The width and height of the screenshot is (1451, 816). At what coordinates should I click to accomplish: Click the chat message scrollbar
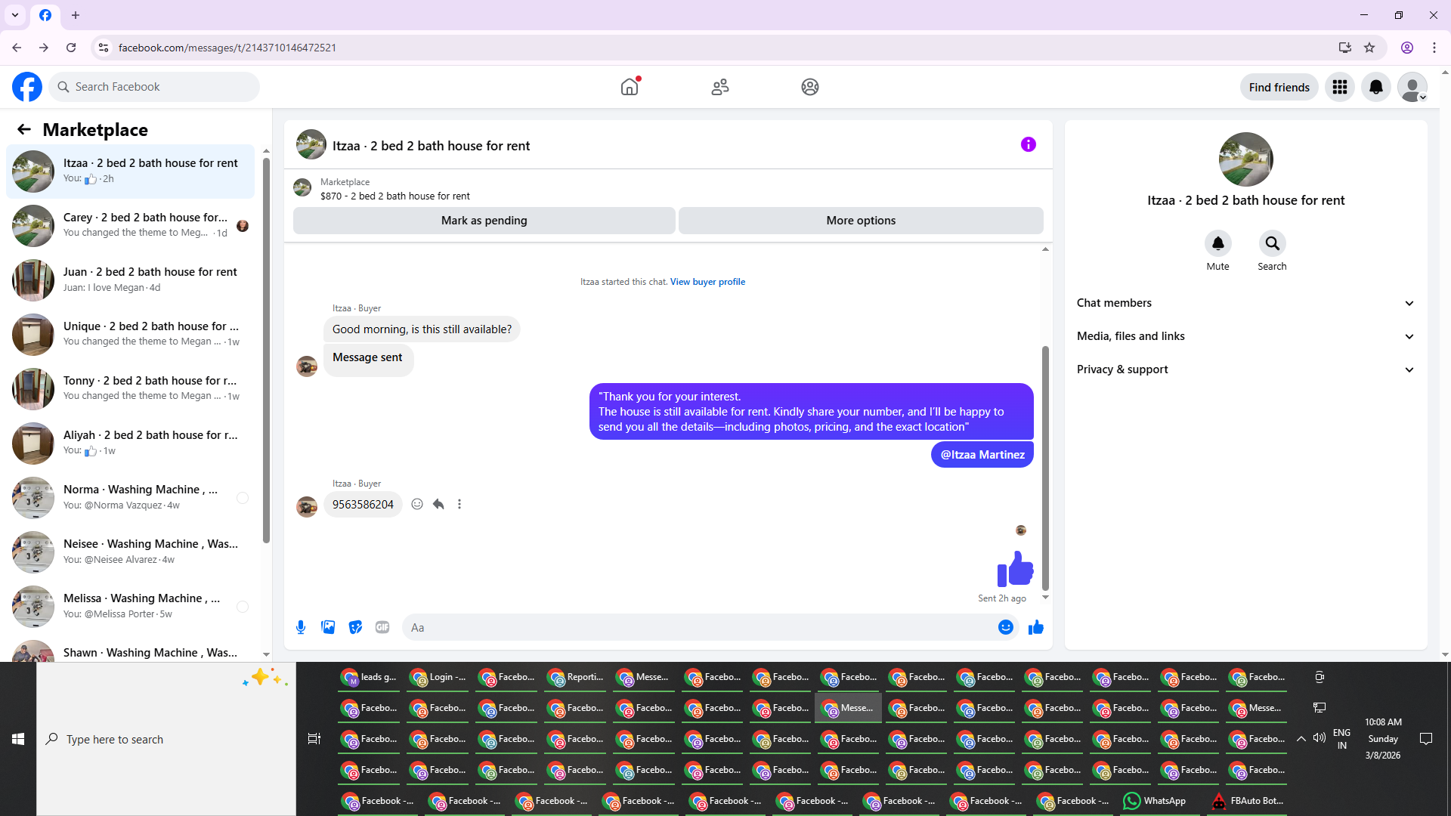1045,468
